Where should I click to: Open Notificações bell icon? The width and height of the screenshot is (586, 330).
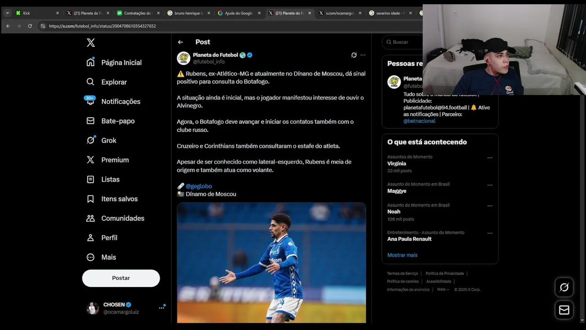pos(91,101)
